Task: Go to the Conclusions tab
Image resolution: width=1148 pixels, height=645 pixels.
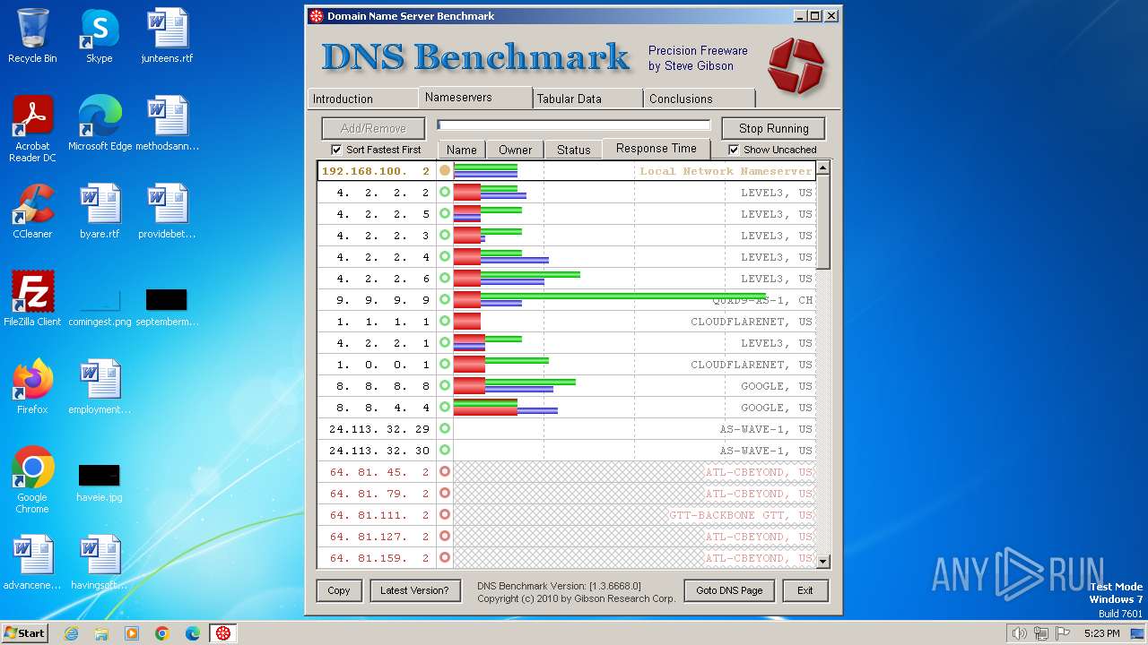Action: point(699,99)
